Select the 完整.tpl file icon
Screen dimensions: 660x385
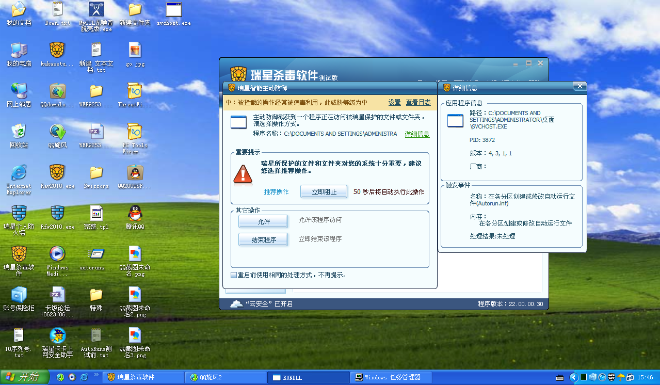(x=96, y=217)
